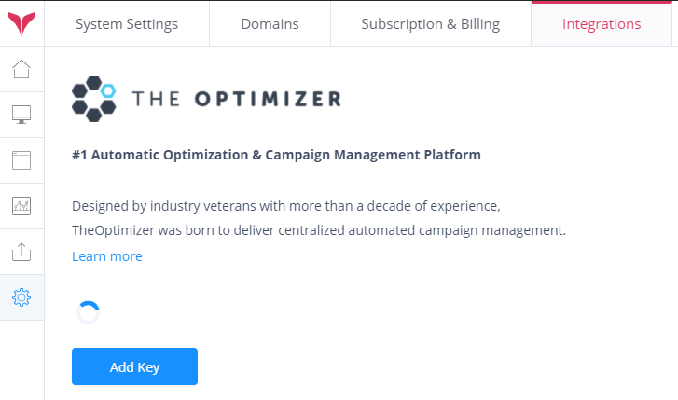This screenshot has width=678, height=400.
Task: Open the browser window icon in sidebar
Action: pyautogui.click(x=21, y=159)
